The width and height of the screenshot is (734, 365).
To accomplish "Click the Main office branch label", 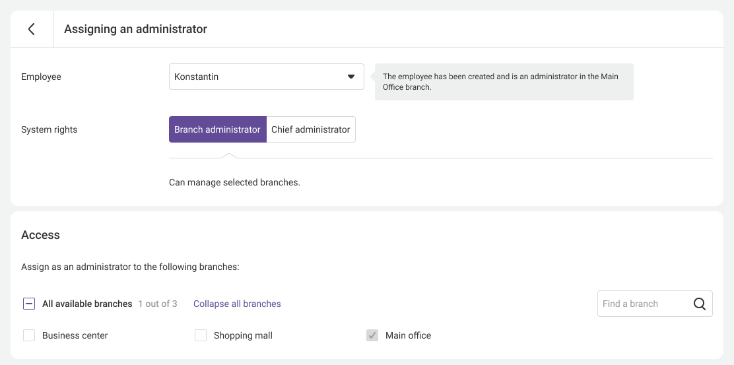I will (x=408, y=335).
